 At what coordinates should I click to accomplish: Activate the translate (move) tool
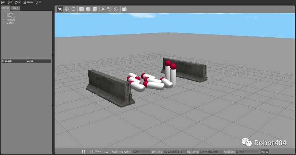[x=67, y=9]
